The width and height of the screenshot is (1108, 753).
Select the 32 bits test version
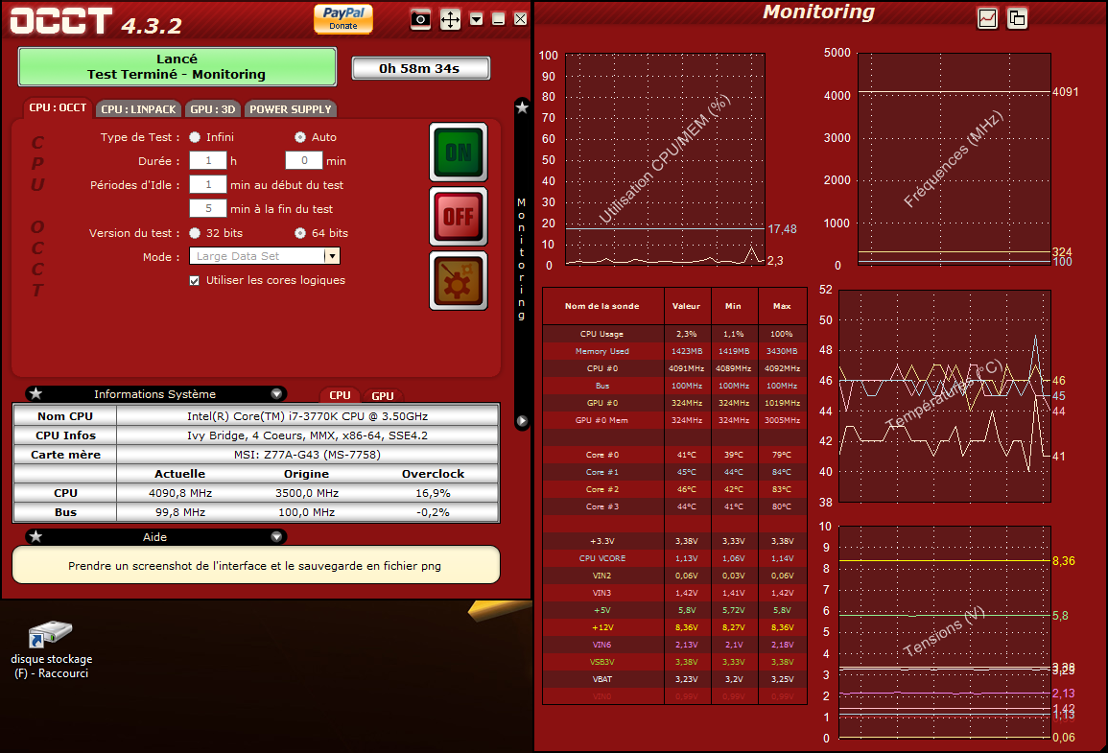[195, 233]
